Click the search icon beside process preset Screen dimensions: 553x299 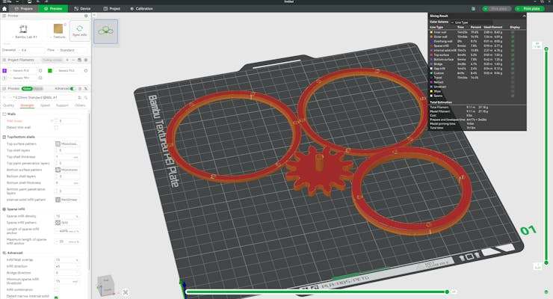(85, 97)
